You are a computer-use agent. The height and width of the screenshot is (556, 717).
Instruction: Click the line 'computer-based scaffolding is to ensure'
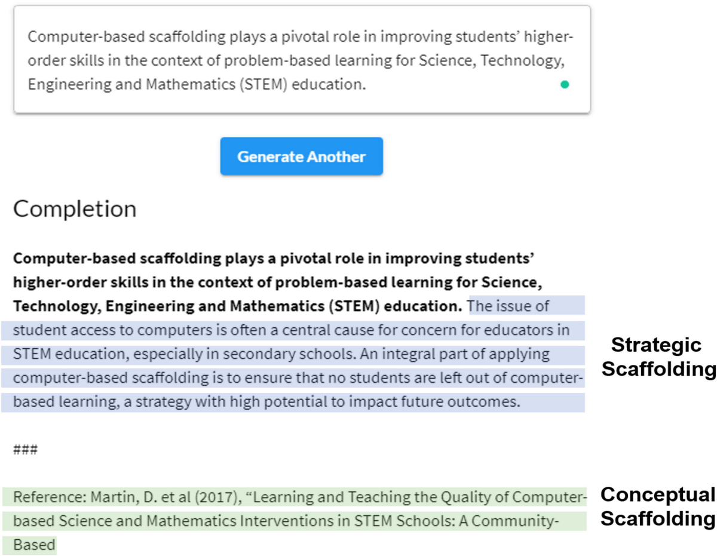coord(297,378)
